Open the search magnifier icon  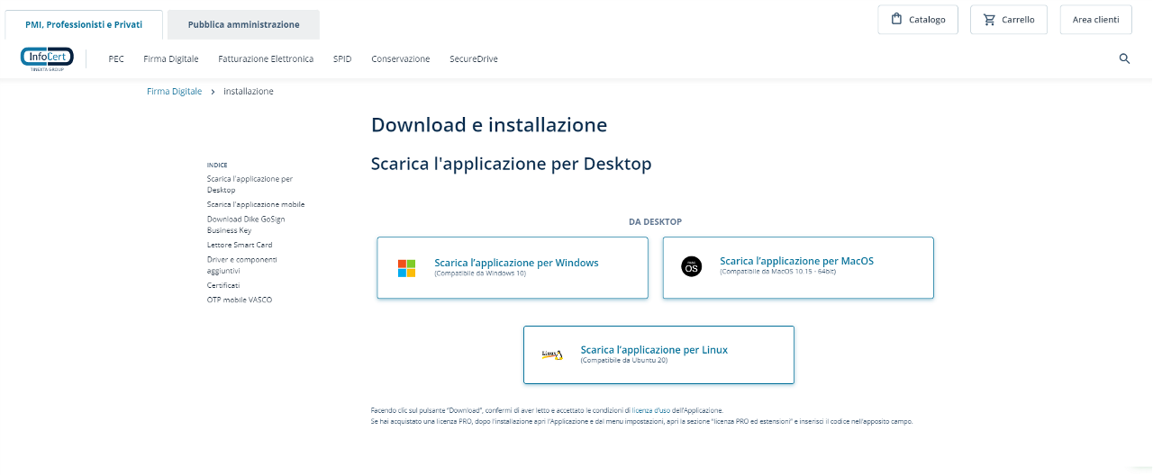(1124, 58)
